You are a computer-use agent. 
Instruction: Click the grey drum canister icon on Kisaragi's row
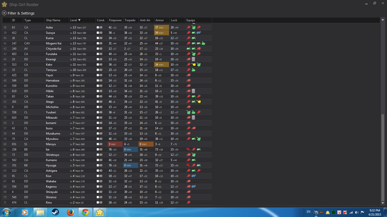click(193, 59)
